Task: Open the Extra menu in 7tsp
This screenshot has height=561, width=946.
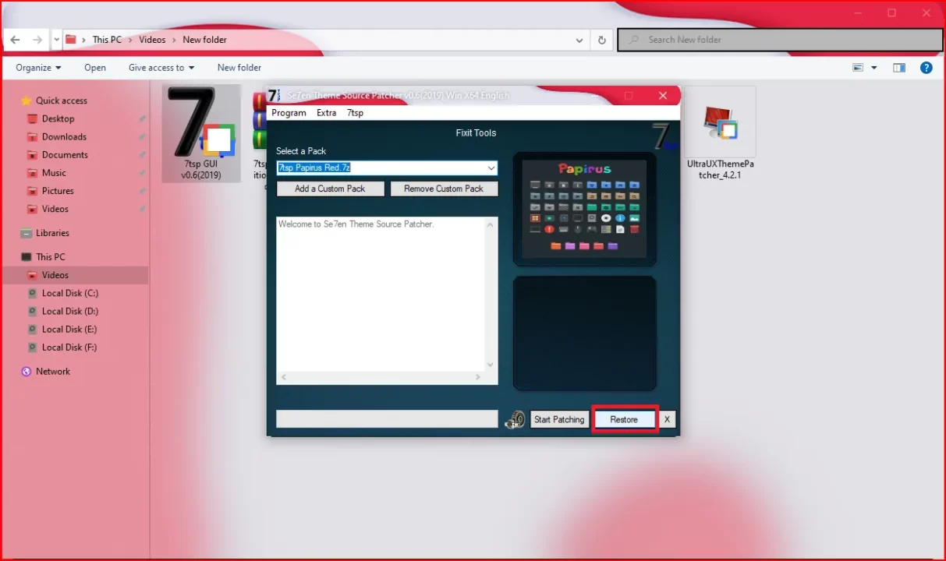Action: tap(327, 113)
